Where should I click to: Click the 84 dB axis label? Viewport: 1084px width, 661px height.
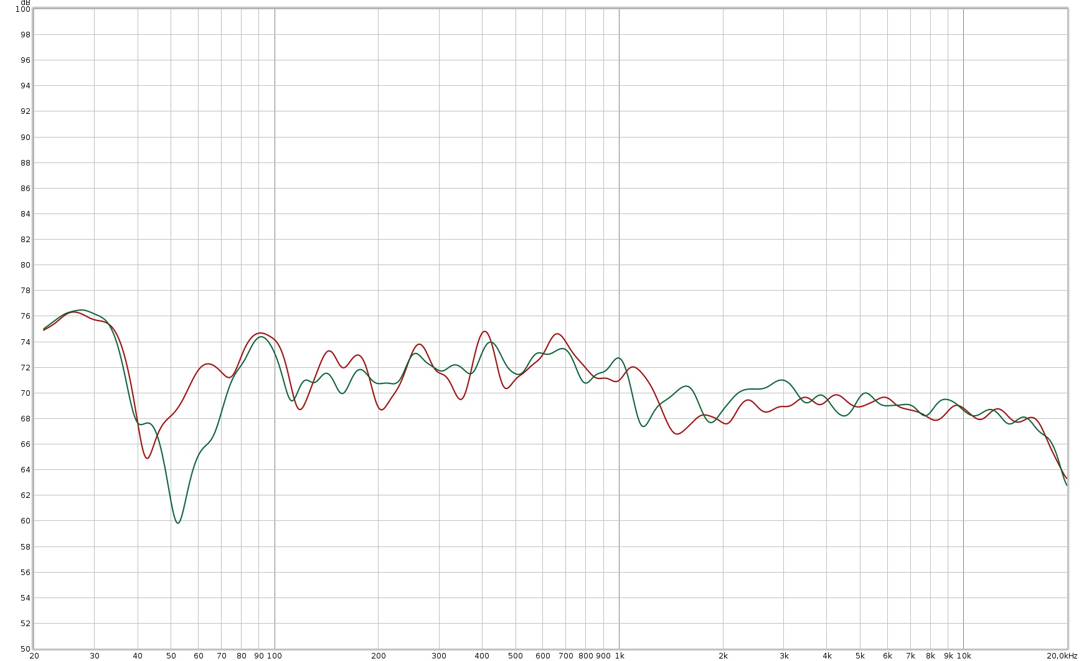(x=25, y=214)
